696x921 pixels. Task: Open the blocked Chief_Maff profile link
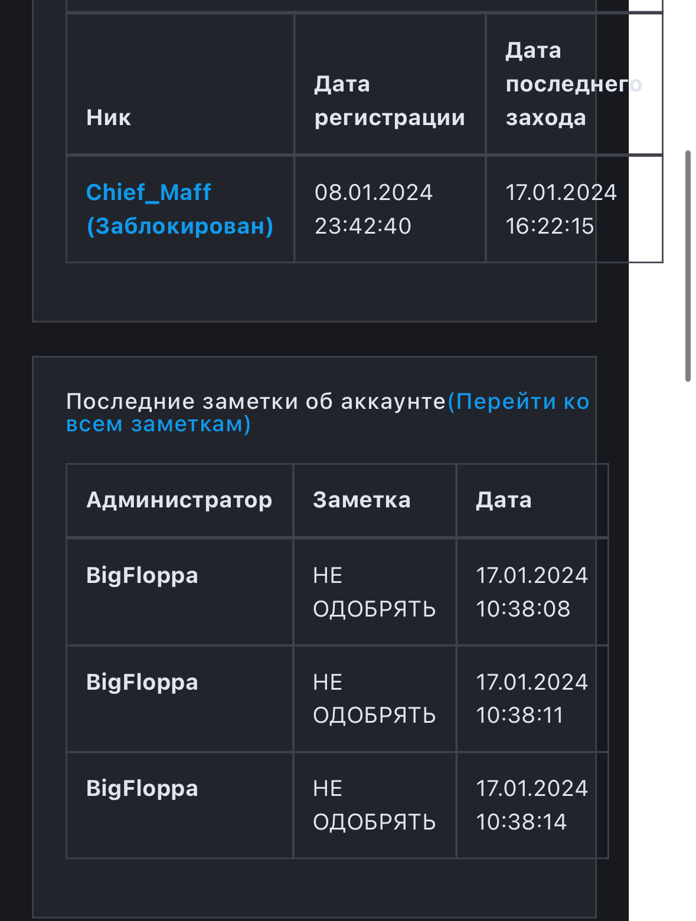coord(179,209)
